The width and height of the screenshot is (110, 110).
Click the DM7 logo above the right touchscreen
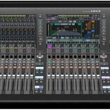tap(96, 11)
